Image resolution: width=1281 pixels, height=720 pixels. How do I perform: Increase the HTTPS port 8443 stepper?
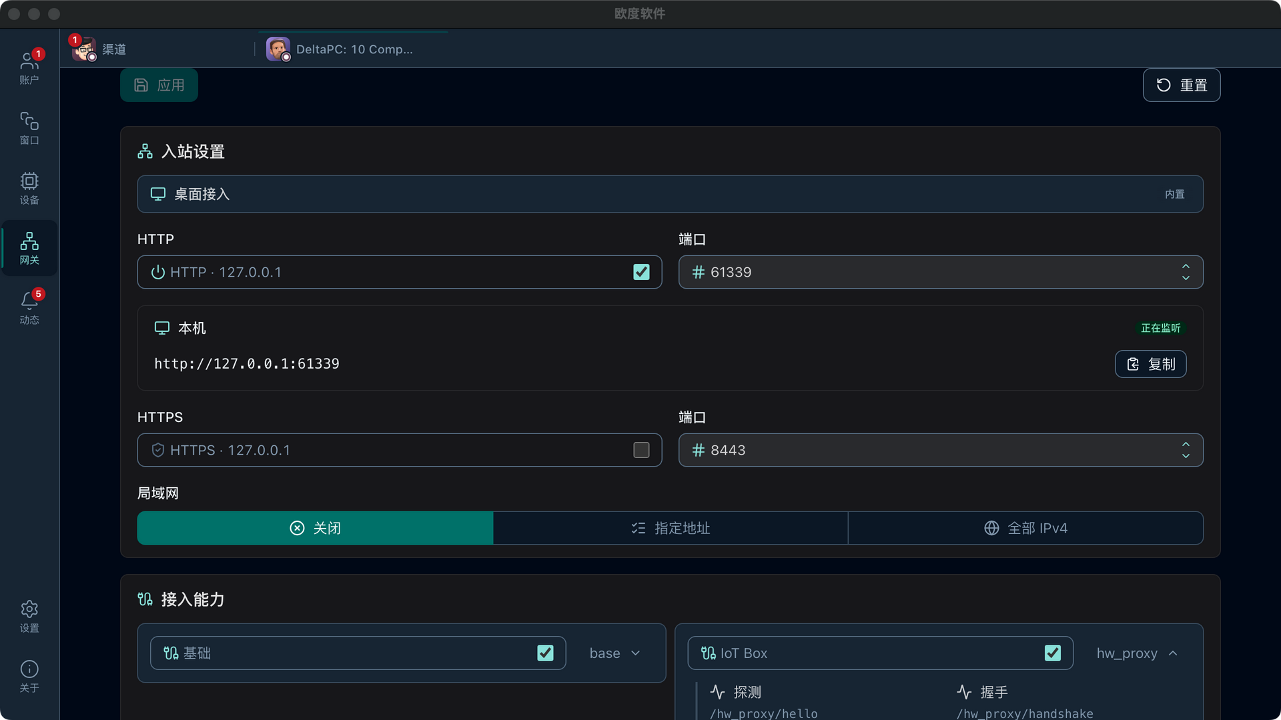click(1186, 444)
